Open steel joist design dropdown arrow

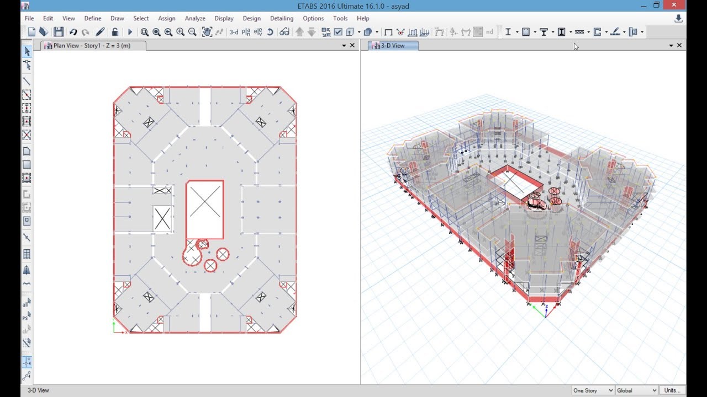point(588,32)
